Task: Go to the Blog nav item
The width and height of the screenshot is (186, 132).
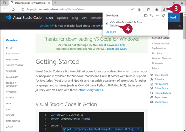Action: [x=75, y=18]
